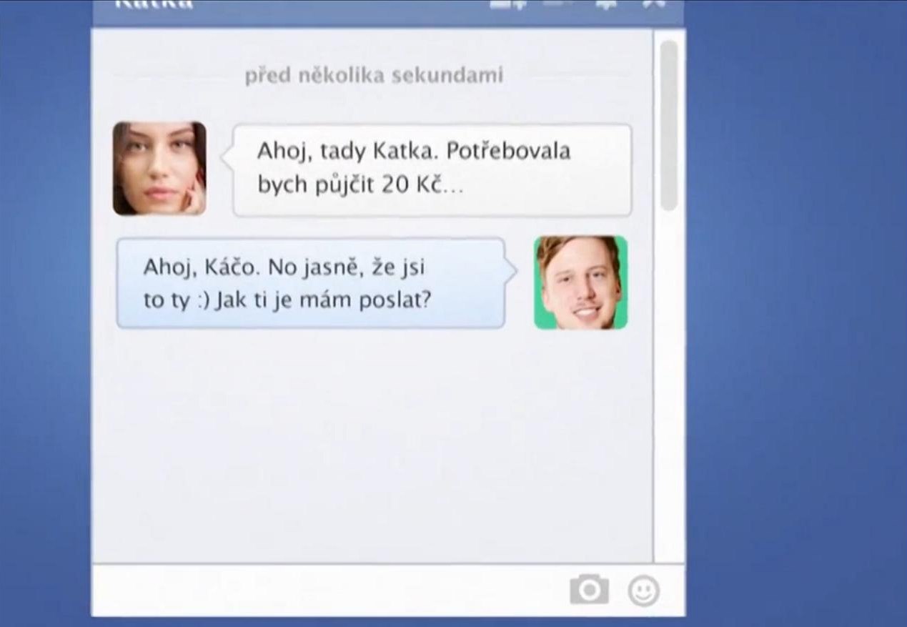Screen dimensions: 907x627
Task: Click the Katka name in chat header
Action: pyautogui.click(x=153, y=4)
